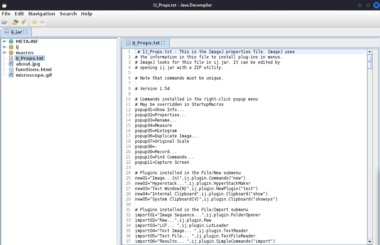Click the 'popup10=Find Commands...' line

tap(164, 157)
